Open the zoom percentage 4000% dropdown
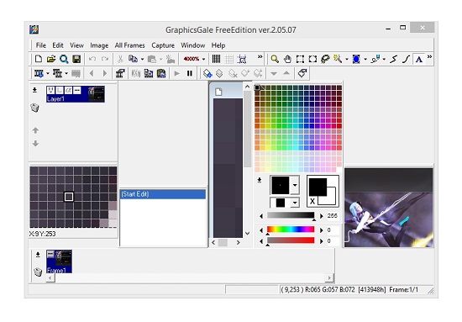Viewport: 462px width, 322px height. click(x=203, y=59)
